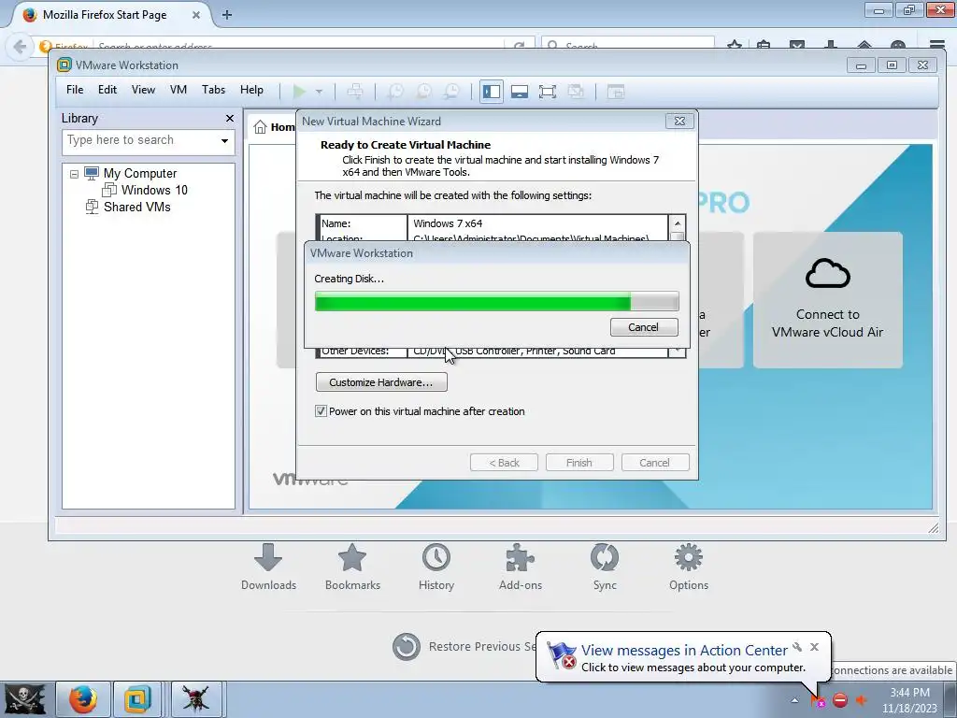Click View messages in Action Center link
This screenshot has width=957, height=718.
pyautogui.click(x=684, y=651)
